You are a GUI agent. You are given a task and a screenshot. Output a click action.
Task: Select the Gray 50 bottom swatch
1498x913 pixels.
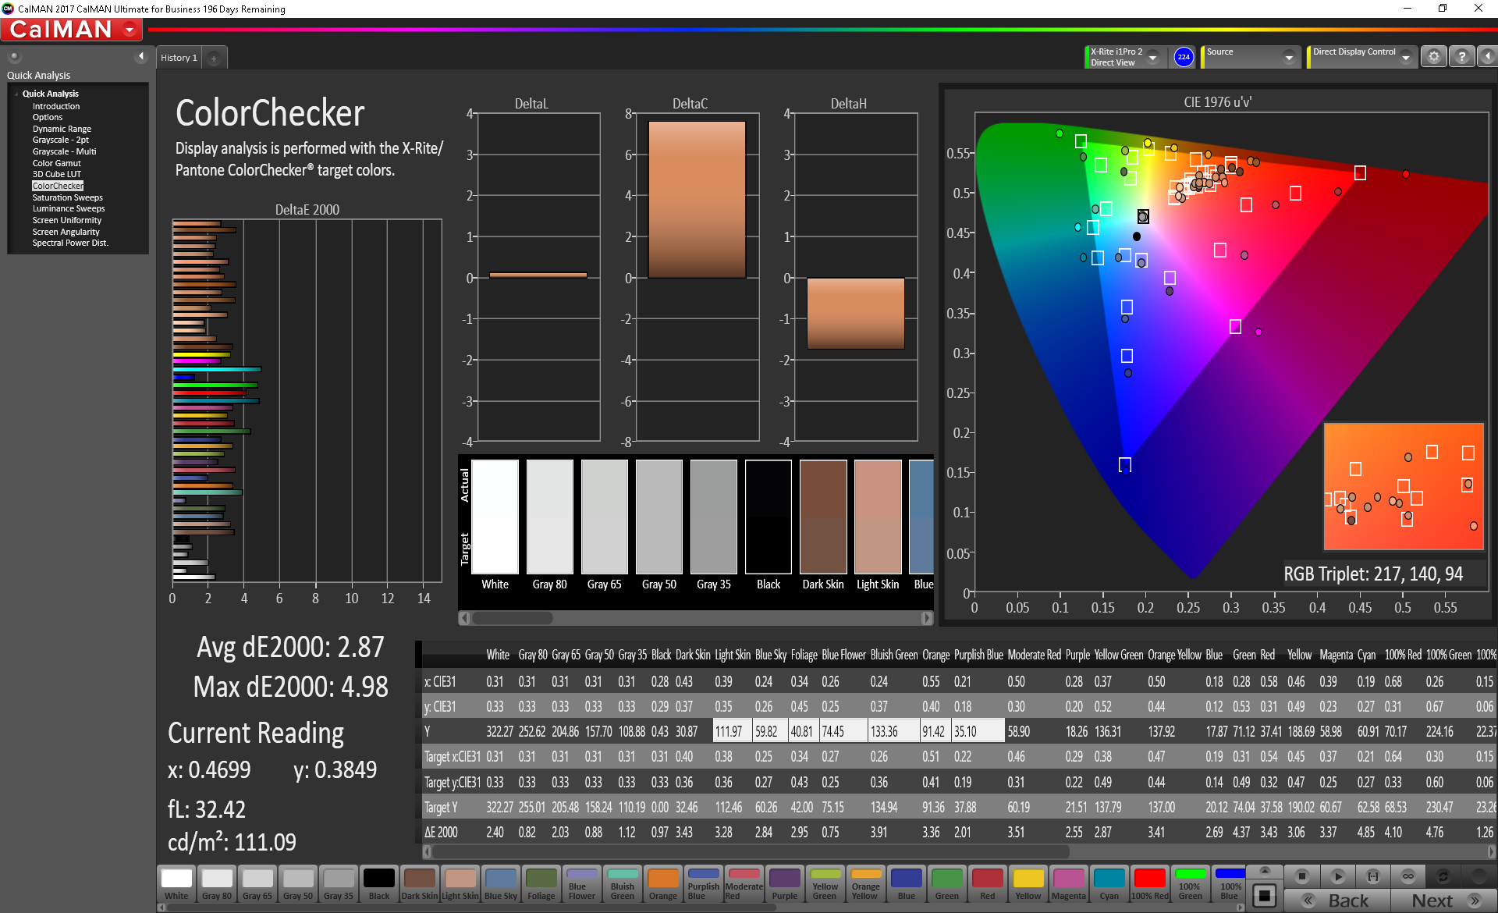click(x=298, y=884)
